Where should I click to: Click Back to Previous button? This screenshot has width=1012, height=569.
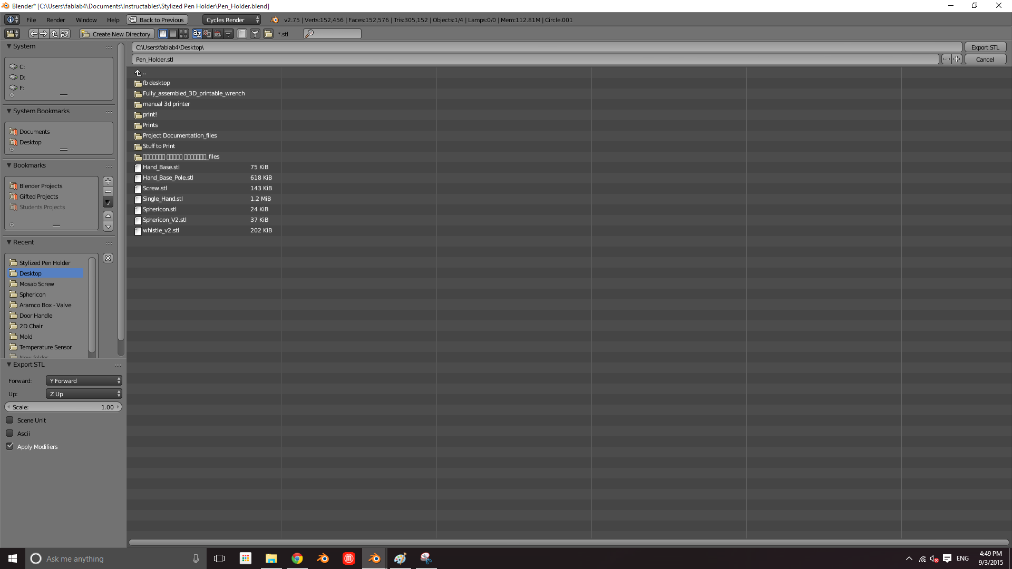(x=157, y=19)
